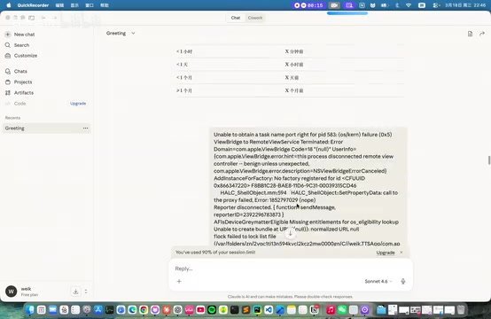The image size is (491, 319).
Task: Click the table cell "≥1个月"
Action: tap(184, 90)
